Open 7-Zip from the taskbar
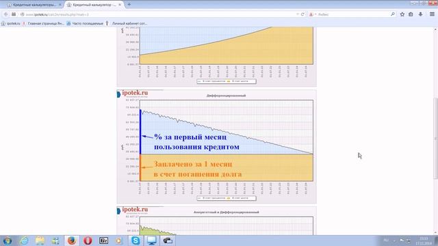Screen dimensions: 438x246 (103, 241)
